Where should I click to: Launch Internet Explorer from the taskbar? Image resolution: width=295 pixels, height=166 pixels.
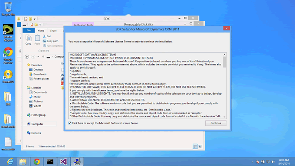[10, 162]
